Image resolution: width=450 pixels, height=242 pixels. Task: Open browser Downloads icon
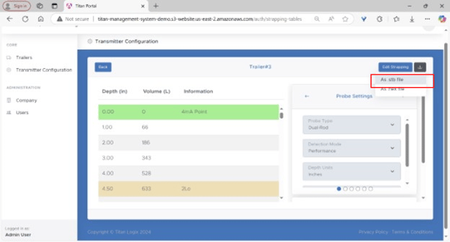[412, 19]
